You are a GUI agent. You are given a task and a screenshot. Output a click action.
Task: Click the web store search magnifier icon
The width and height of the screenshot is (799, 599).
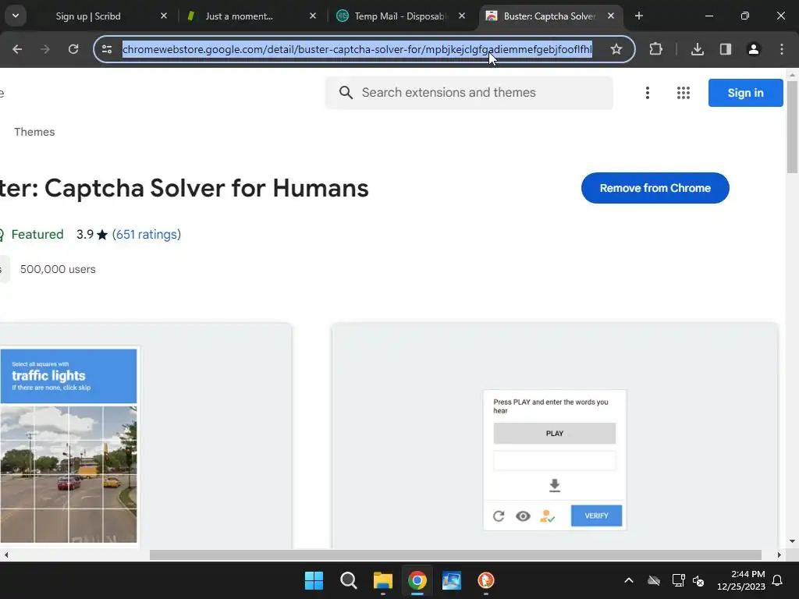tap(346, 93)
